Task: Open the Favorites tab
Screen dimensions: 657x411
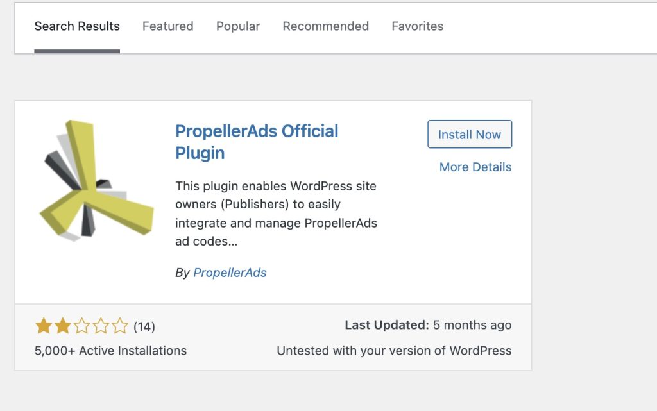Action: point(417,26)
